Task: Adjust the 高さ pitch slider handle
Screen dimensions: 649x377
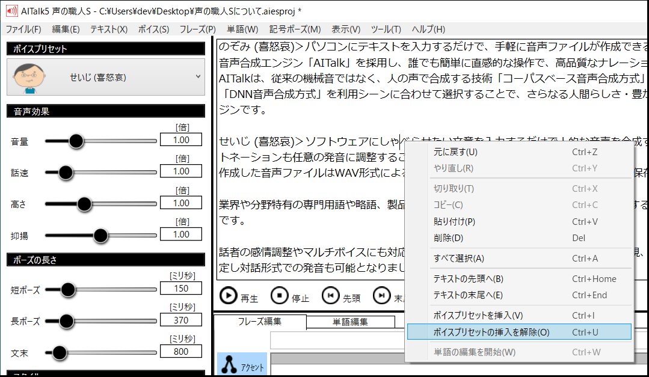Action: [x=84, y=204]
